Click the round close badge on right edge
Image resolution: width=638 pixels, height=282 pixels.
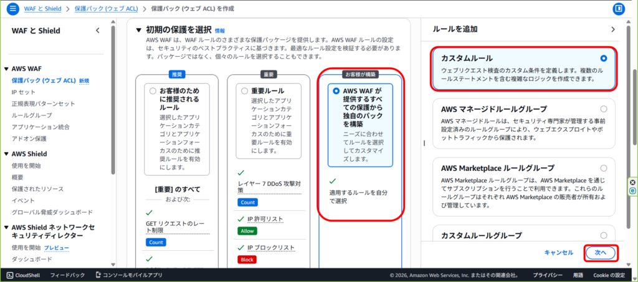632,182
